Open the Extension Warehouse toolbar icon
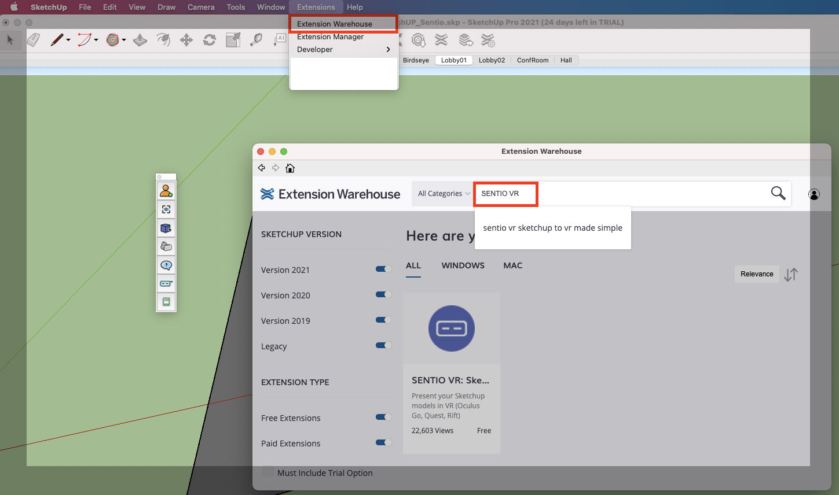The width and height of the screenshot is (839, 495). [441, 40]
